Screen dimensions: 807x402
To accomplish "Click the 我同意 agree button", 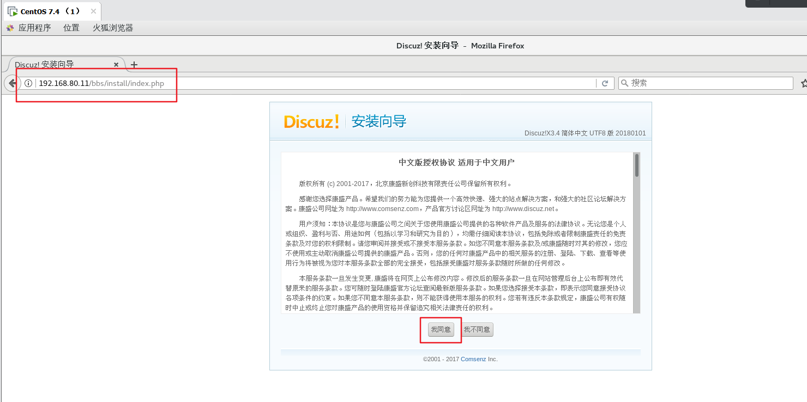I will pos(441,330).
